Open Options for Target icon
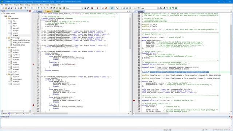233x131 pixels. click(x=161, y=8)
